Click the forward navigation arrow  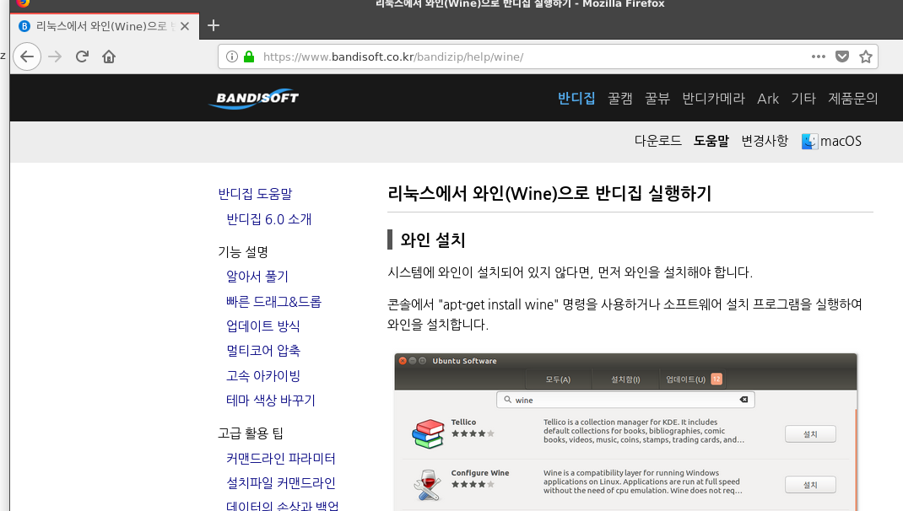pos(55,56)
